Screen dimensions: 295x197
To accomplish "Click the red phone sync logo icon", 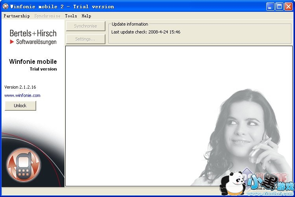I will coord(24,164).
